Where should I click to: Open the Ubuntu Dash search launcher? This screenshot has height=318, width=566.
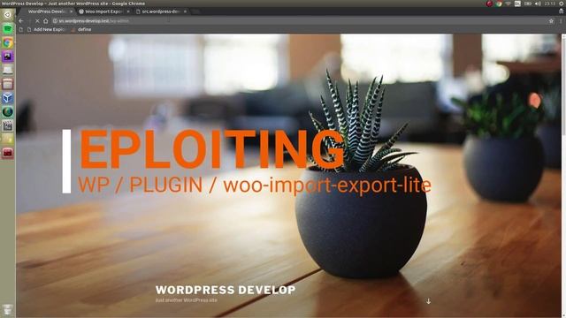click(8, 15)
